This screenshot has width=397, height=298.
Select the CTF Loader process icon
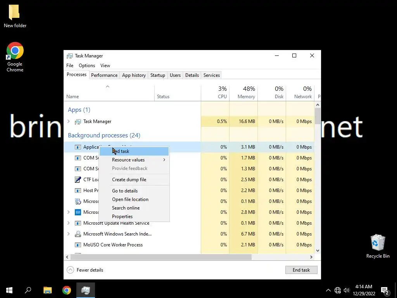click(78, 179)
